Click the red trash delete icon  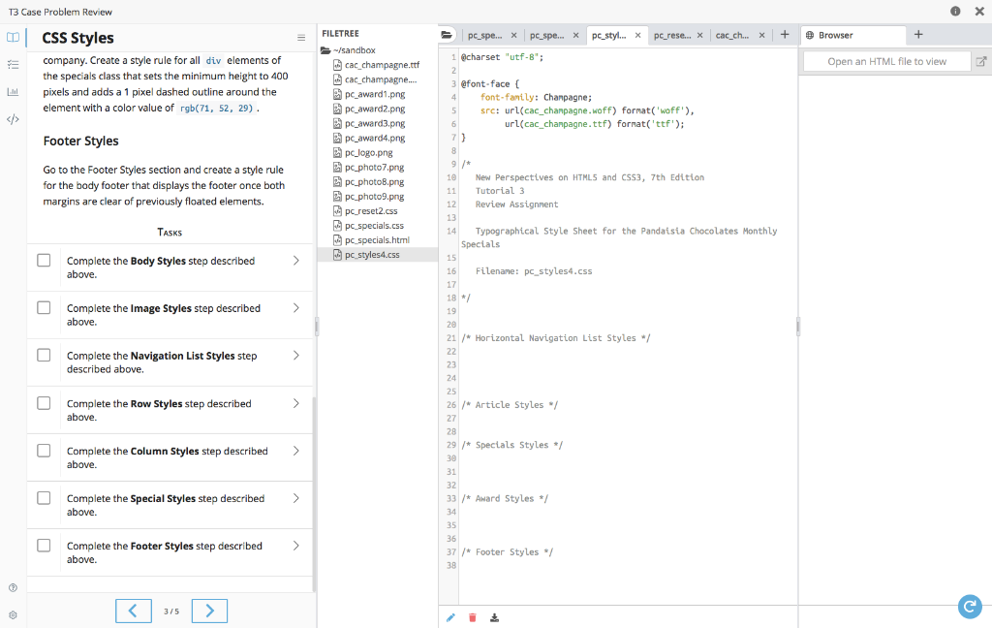click(473, 617)
